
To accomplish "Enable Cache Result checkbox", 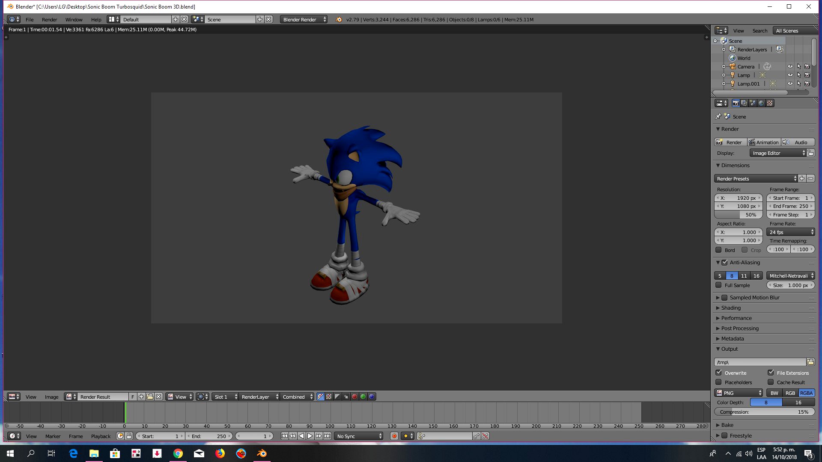I will tap(771, 382).
